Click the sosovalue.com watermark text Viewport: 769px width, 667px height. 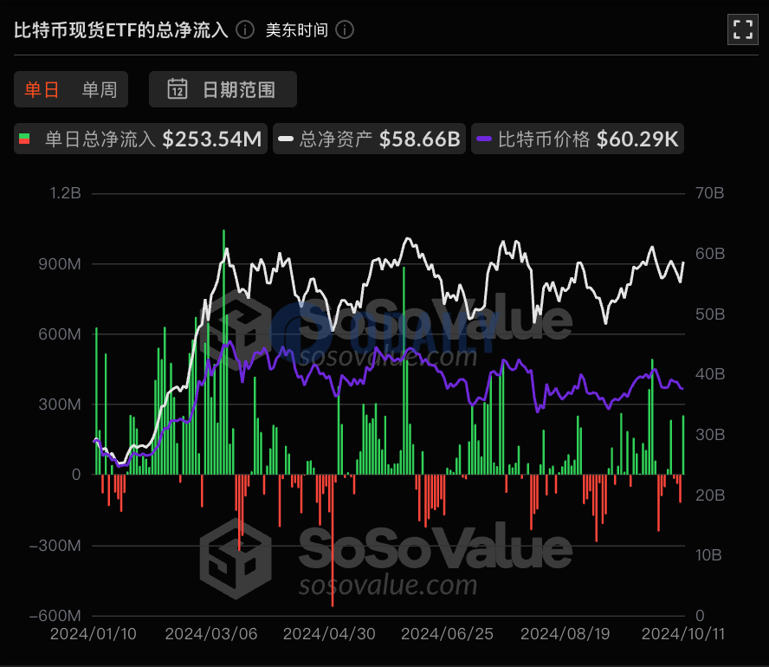[388, 585]
